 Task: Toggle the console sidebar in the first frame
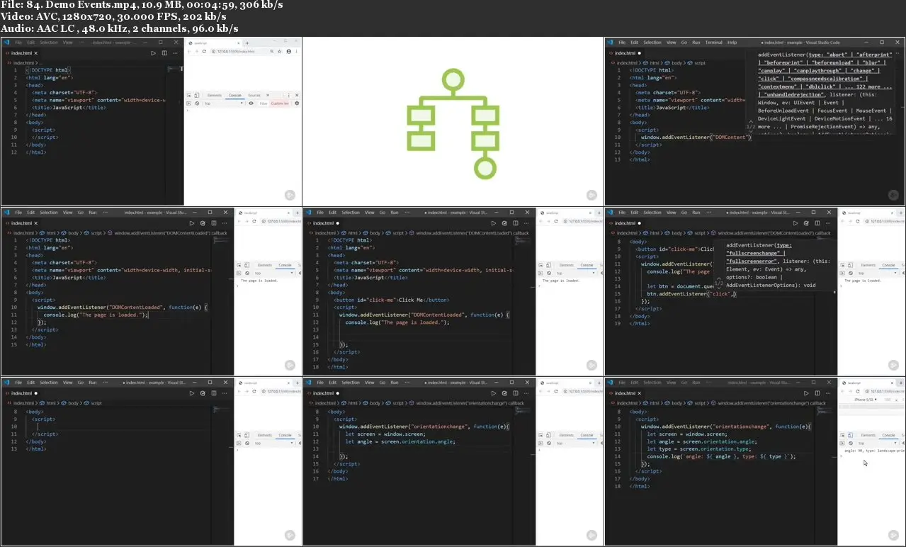pos(189,103)
